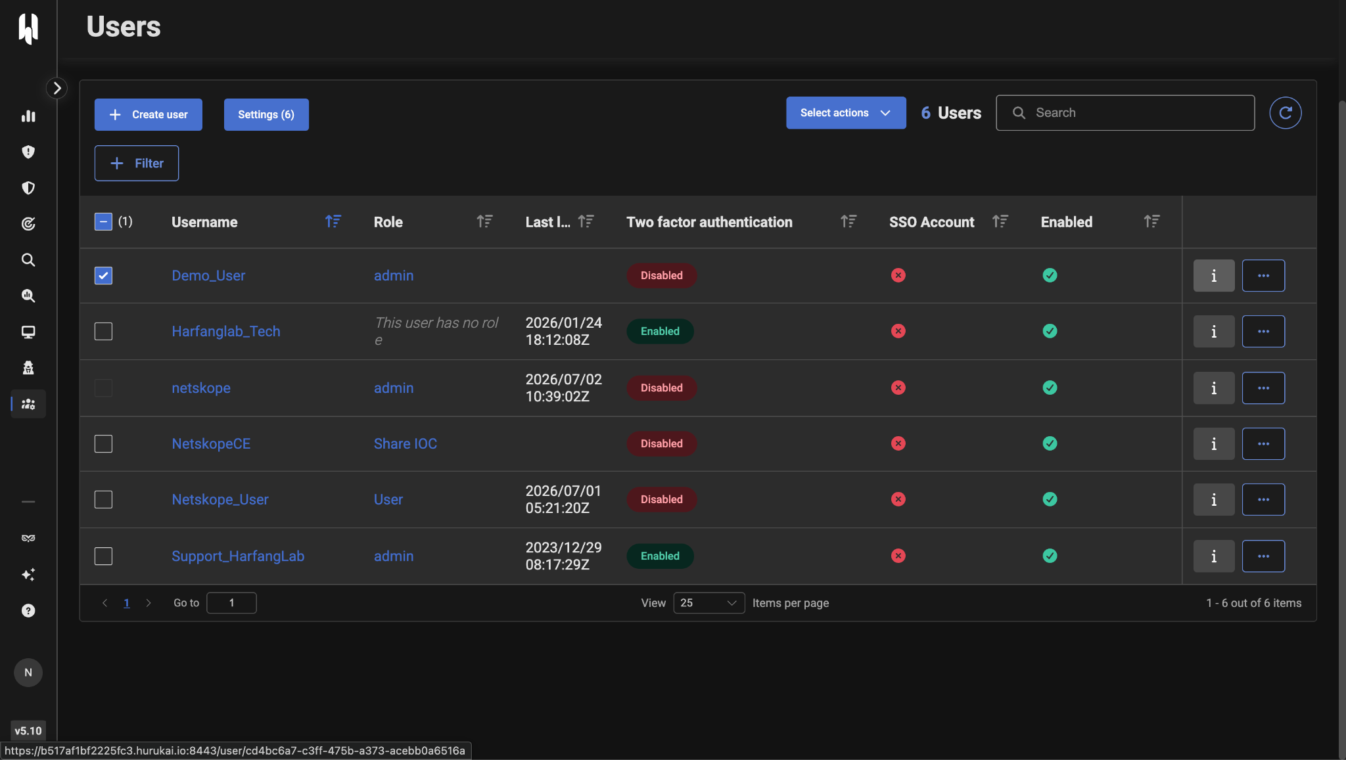Open the dashboard bar chart sidebar icon
The width and height of the screenshot is (1346, 760).
pyautogui.click(x=28, y=116)
